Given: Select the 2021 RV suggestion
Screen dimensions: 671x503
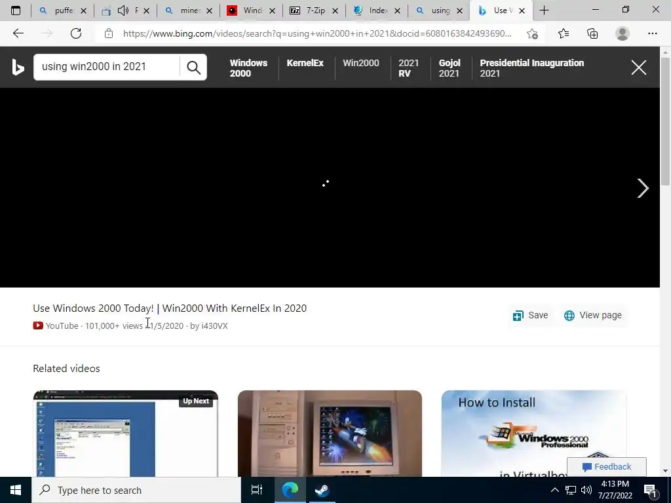Looking at the screenshot, I should pos(409,68).
